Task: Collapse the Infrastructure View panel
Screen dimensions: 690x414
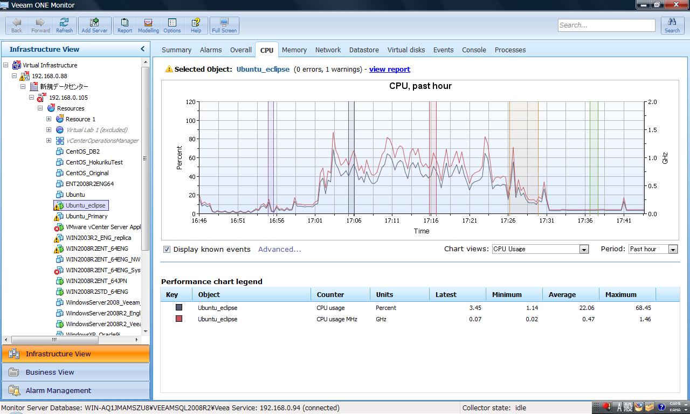Action: 143,49
